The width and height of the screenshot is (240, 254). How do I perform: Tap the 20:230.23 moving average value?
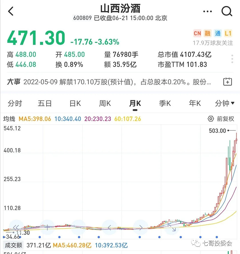click(98, 119)
